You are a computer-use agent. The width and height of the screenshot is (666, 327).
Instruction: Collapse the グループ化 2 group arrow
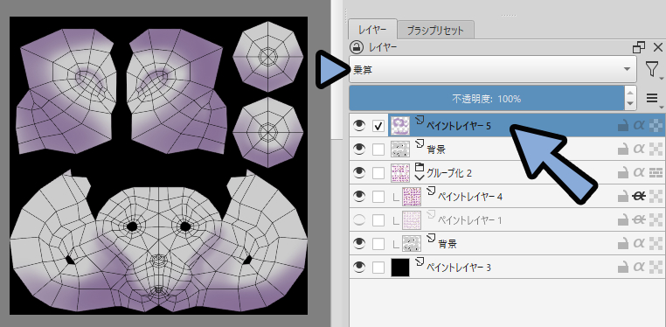[x=420, y=178]
